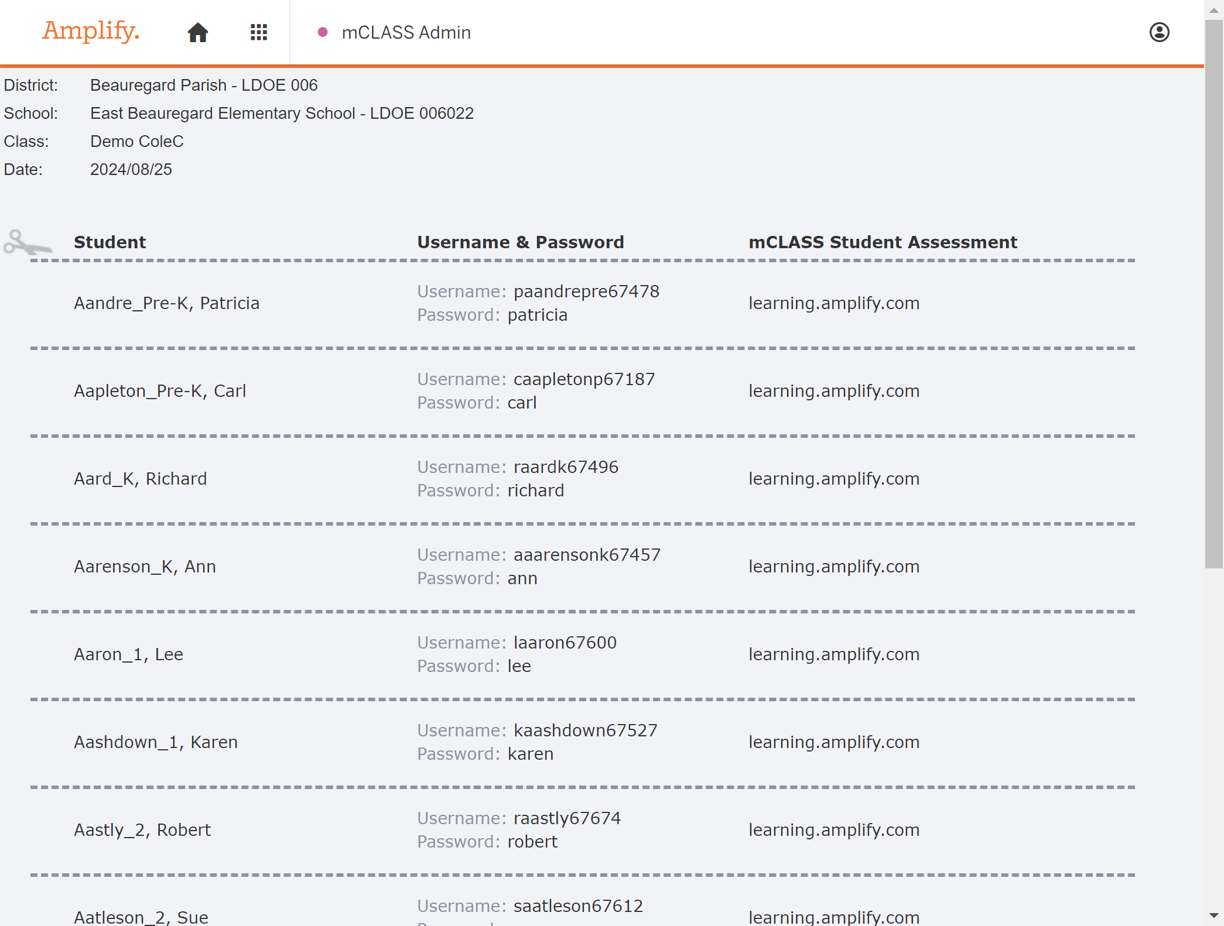Click username raastly67674
The width and height of the screenshot is (1224, 926).
coord(567,818)
